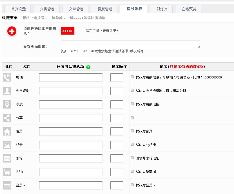Open the 幻灯片 tab
The height and width of the screenshot is (194, 234).
[162, 9]
